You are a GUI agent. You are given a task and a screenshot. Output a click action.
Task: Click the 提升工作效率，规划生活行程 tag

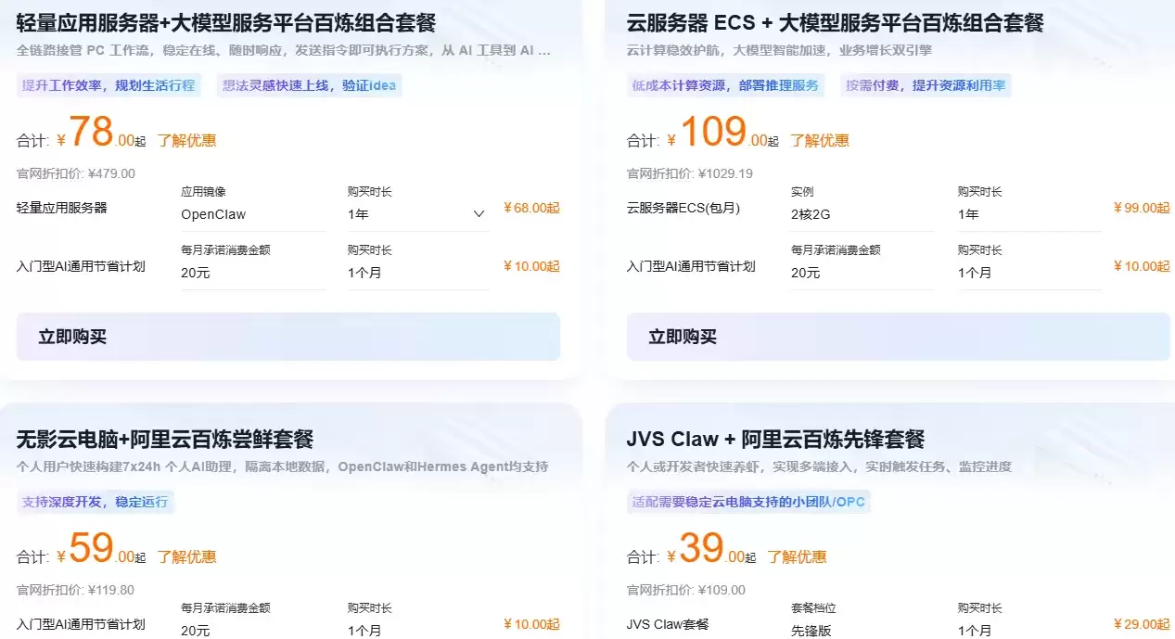coord(109,85)
